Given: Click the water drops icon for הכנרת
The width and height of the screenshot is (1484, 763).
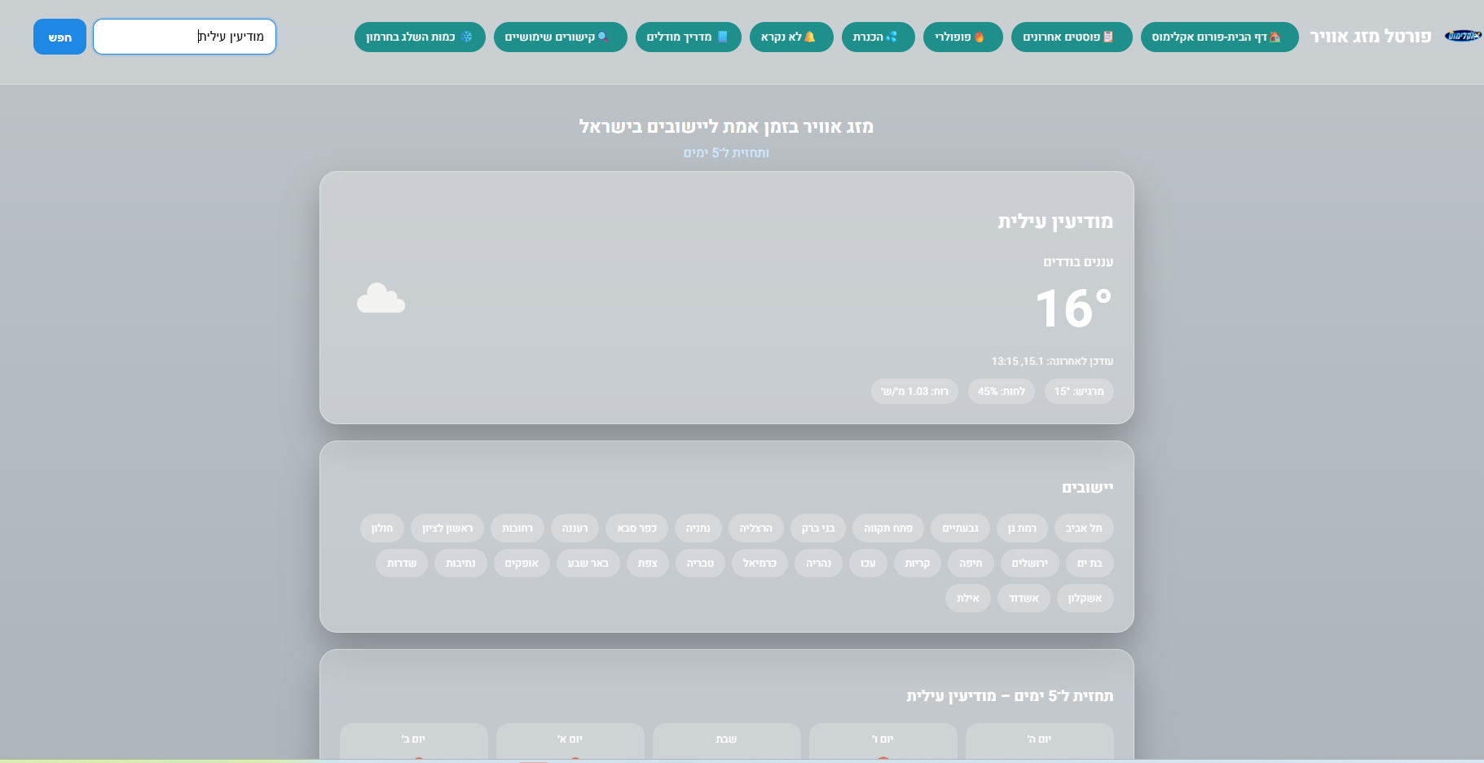Looking at the screenshot, I should pyautogui.click(x=892, y=37).
